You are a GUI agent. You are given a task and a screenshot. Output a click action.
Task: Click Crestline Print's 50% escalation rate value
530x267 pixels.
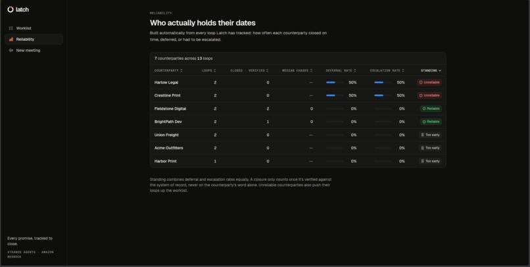point(400,95)
